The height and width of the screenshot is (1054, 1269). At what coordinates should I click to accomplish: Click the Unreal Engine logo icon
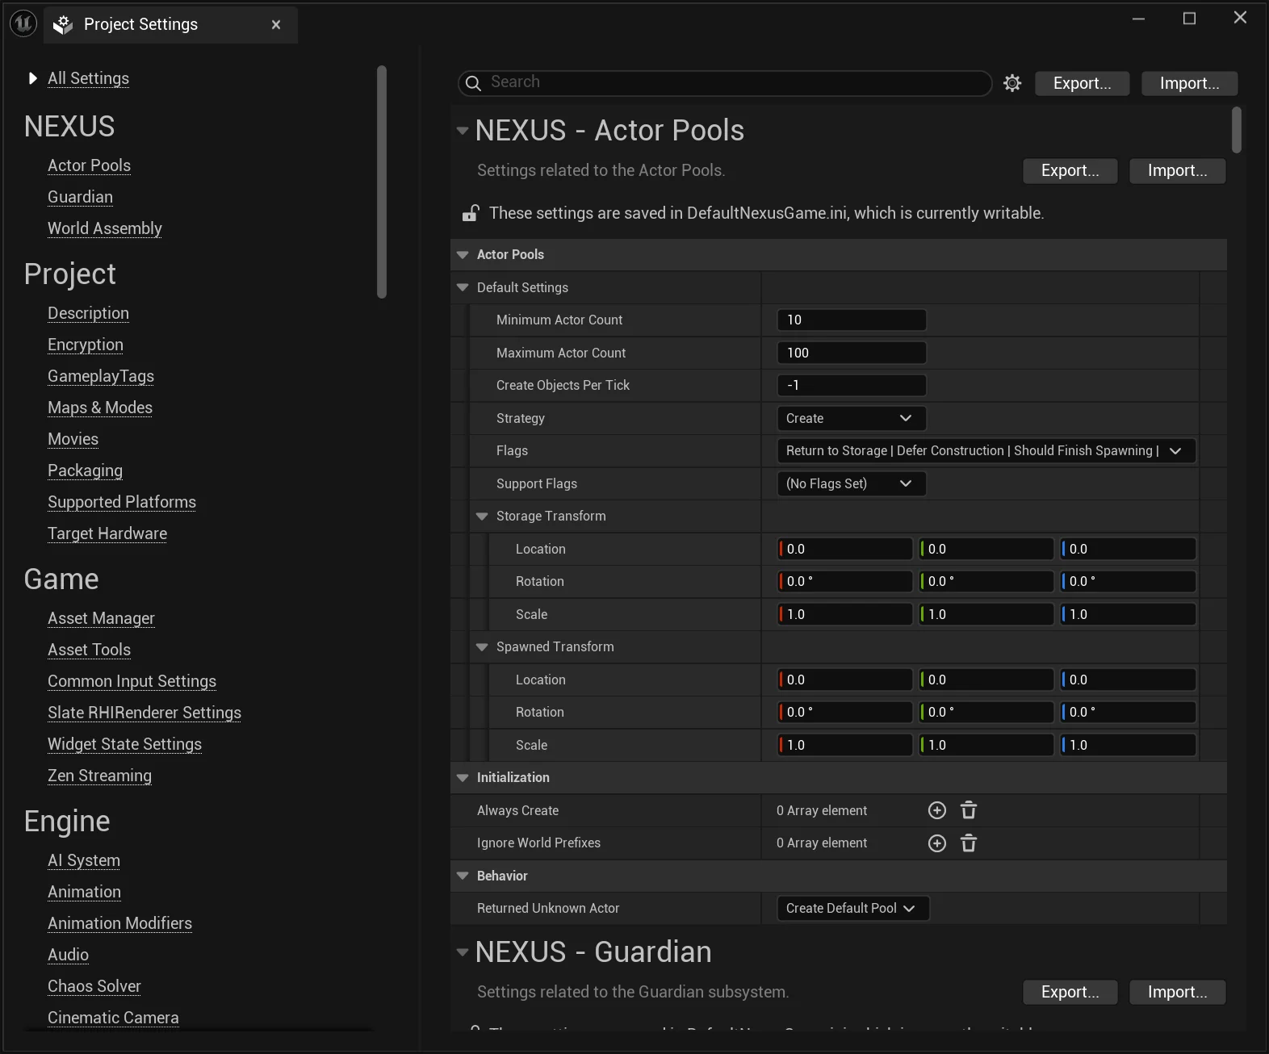(23, 23)
